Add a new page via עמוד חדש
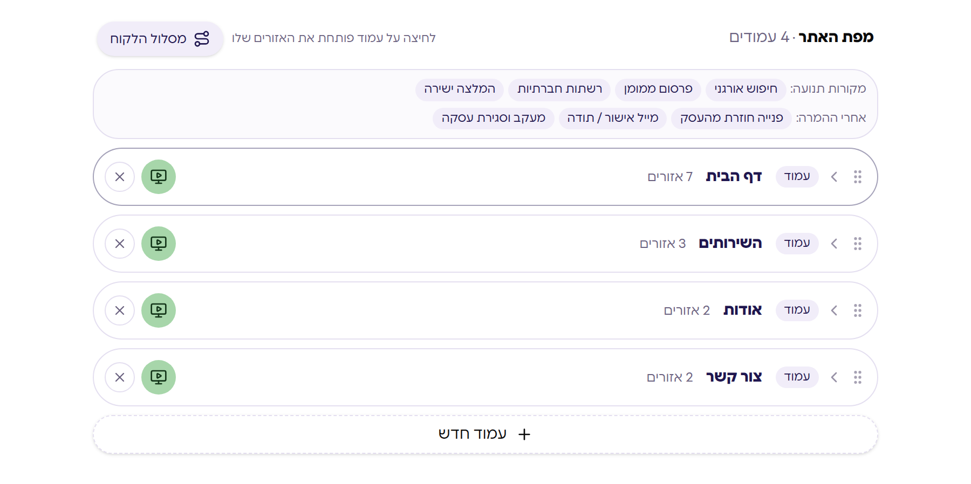The height and width of the screenshot is (484, 971). pyautogui.click(x=485, y=434)
